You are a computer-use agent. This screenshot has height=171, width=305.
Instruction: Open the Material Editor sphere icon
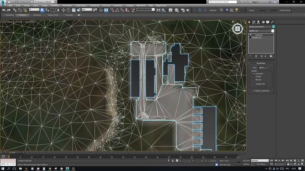(226, 10)
